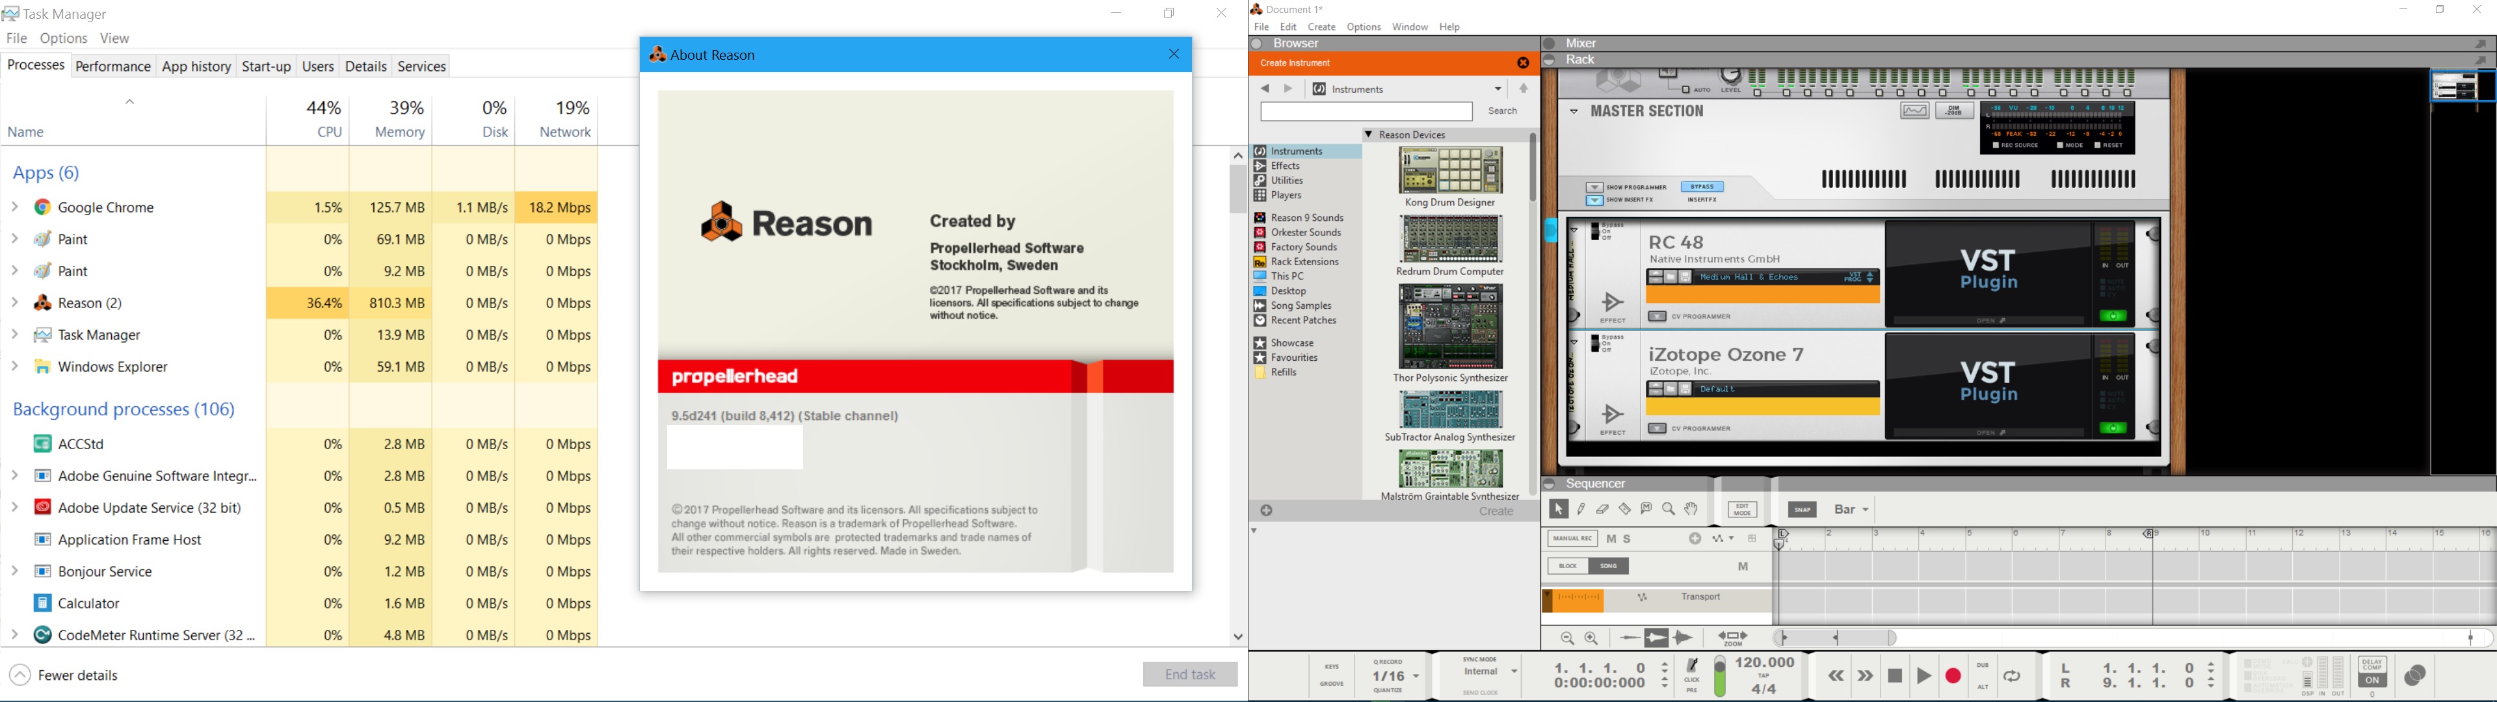Select the Eraser tool in Sequencer

(1604, 509)
